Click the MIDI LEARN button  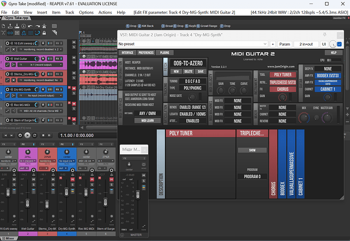(x=147, y=120)
